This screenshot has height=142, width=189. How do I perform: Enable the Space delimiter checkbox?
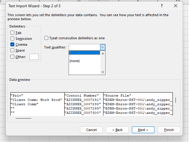[x=12, y=50]
